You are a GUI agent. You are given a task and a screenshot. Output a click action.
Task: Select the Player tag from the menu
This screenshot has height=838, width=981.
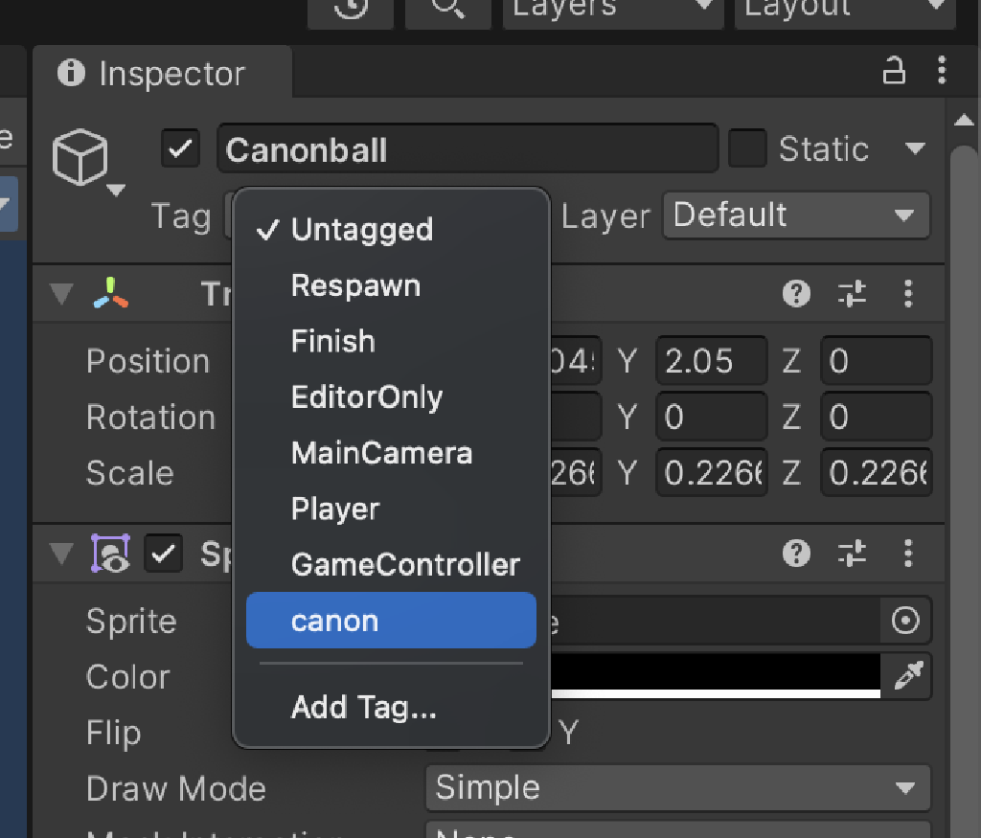click(x=334, y=510)
